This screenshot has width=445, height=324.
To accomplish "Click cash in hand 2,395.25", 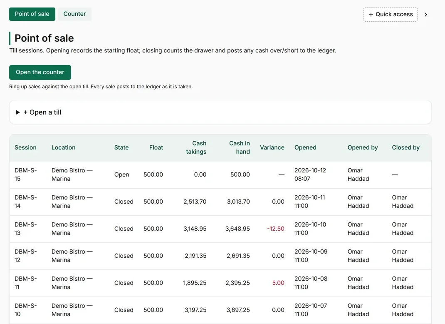I will click(x=237, y=283).
